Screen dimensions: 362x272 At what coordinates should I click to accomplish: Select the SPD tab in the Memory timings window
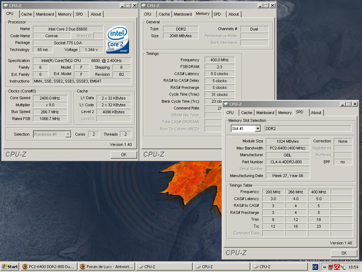[217, 14]
